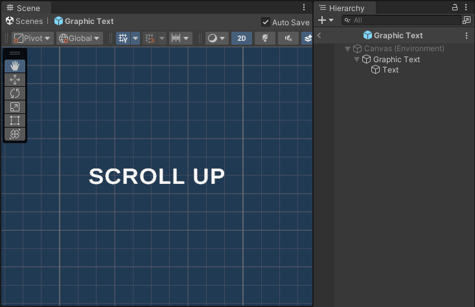Image resolution: width=475 pixels, height=307 pixels.
Task: Open the Pivot dropdown
Action: 32,38
